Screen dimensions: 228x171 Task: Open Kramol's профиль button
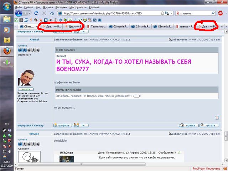[63, 125]
